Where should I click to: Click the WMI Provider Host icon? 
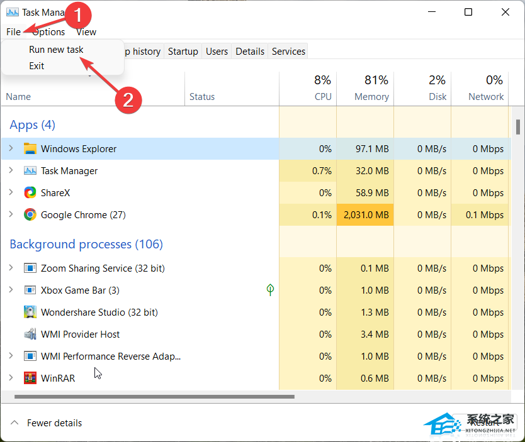point(30,334)
